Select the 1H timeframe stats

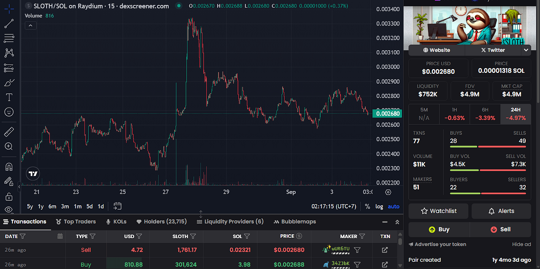point(454,114)
